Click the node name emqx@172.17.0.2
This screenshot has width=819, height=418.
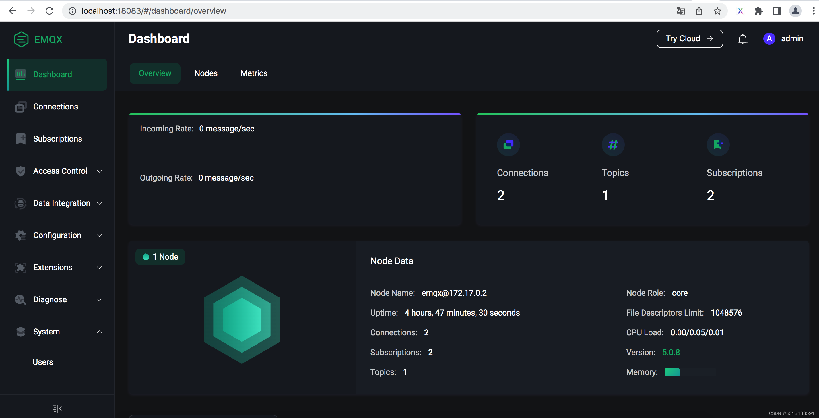pos(454,293)
